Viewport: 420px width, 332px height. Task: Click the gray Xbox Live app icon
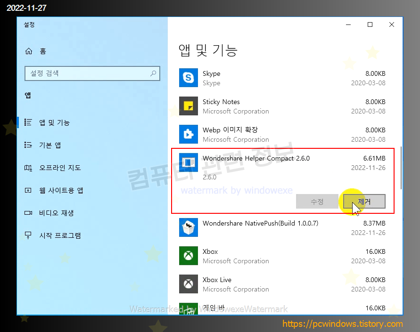189,284
